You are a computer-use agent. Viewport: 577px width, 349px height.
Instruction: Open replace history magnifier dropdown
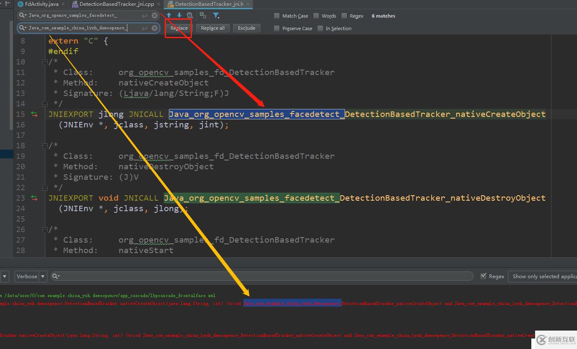(23, 28)
